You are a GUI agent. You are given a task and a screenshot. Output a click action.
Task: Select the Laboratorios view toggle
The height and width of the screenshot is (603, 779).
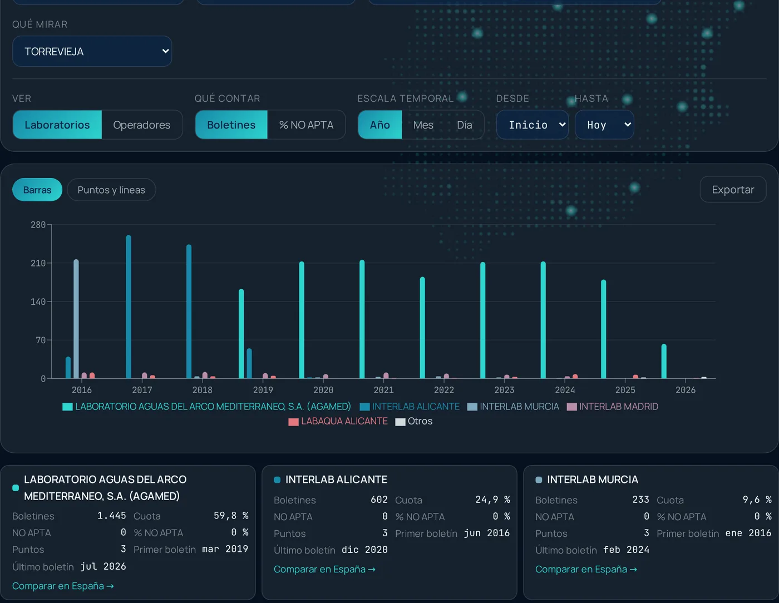point(57,125)
